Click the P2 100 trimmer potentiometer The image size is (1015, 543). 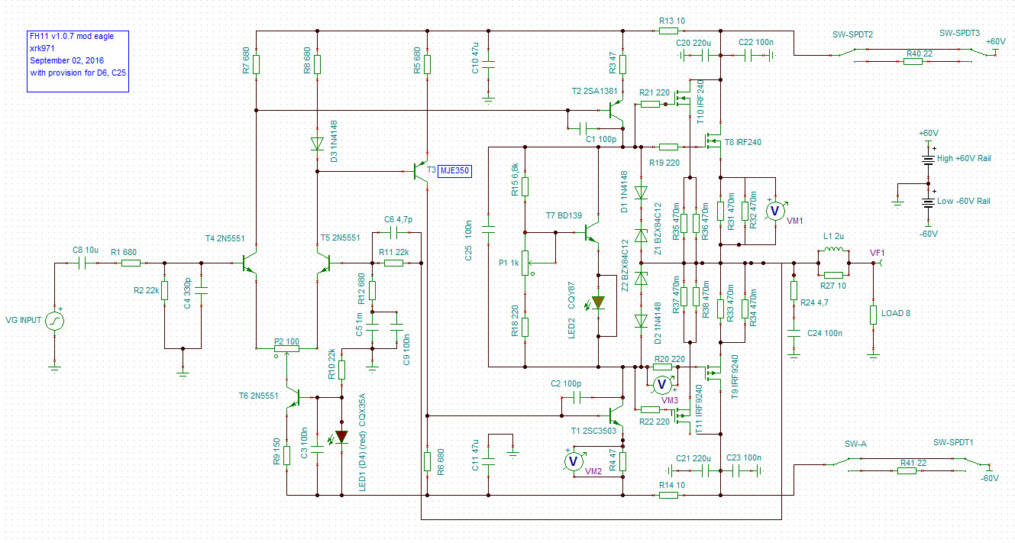pos(286,348)
